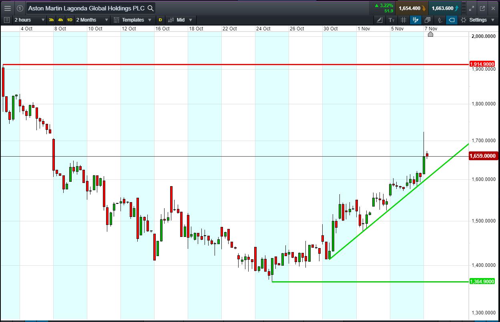Screen dimensions: 500x322
Task: Click the current price label 1,659.0000
Action: point(483,156)
